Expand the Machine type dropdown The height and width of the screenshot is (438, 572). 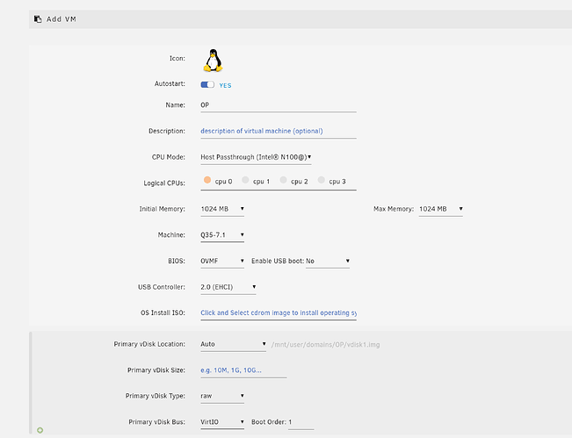pyautogui.click(x=222, y=235)
